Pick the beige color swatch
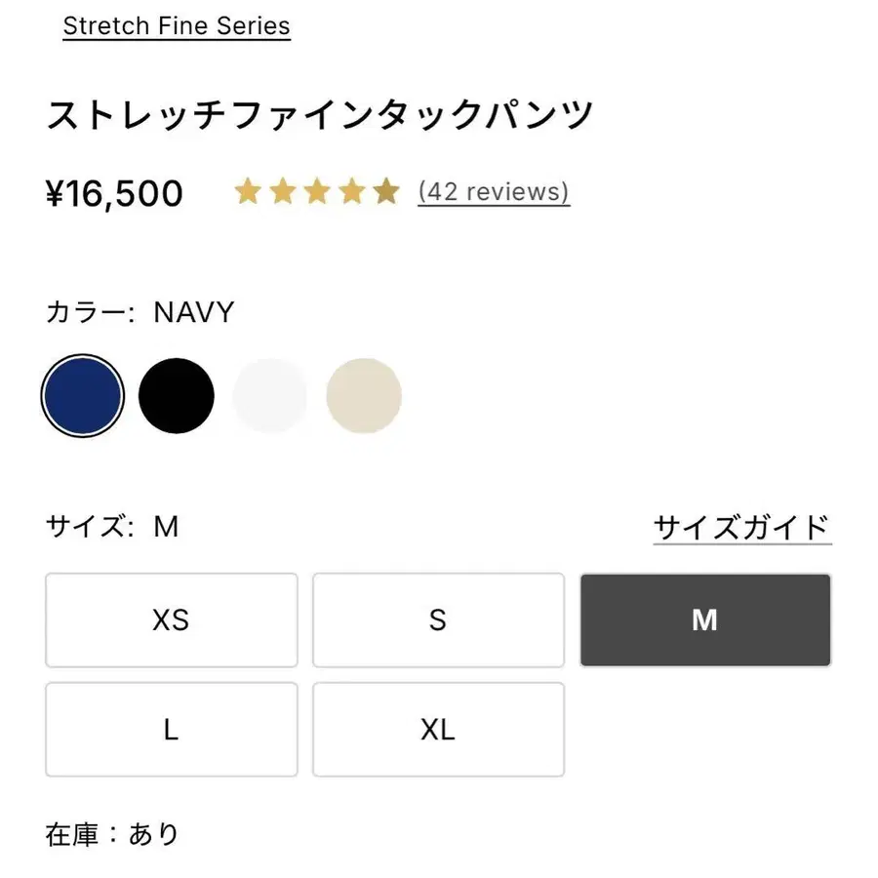The height and width of the screenshot is (878, 878). pos(364,395)
